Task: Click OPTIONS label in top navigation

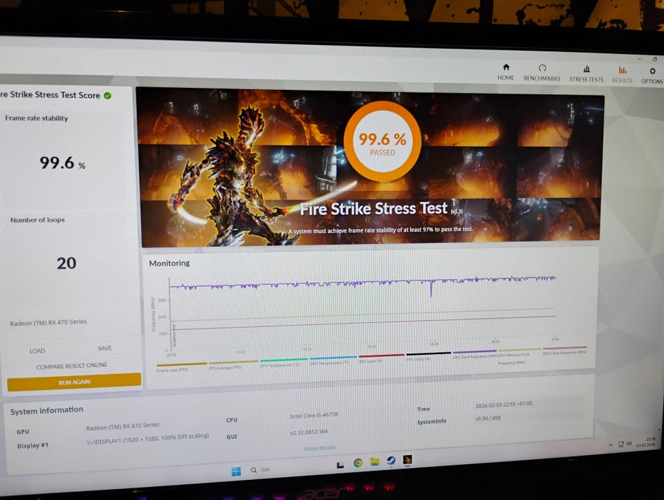Action: click(x=652, y=82)
